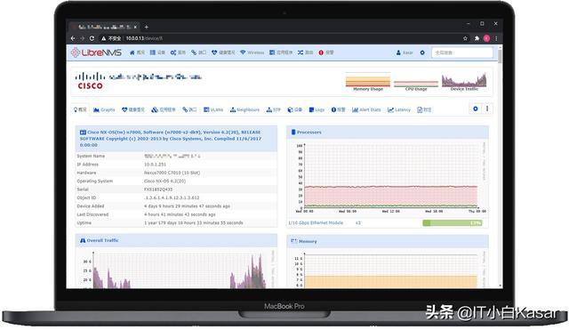Open the Notes document-icon tab
The image size is (569, 330).
pyautogui.click(x=424, y=109)
